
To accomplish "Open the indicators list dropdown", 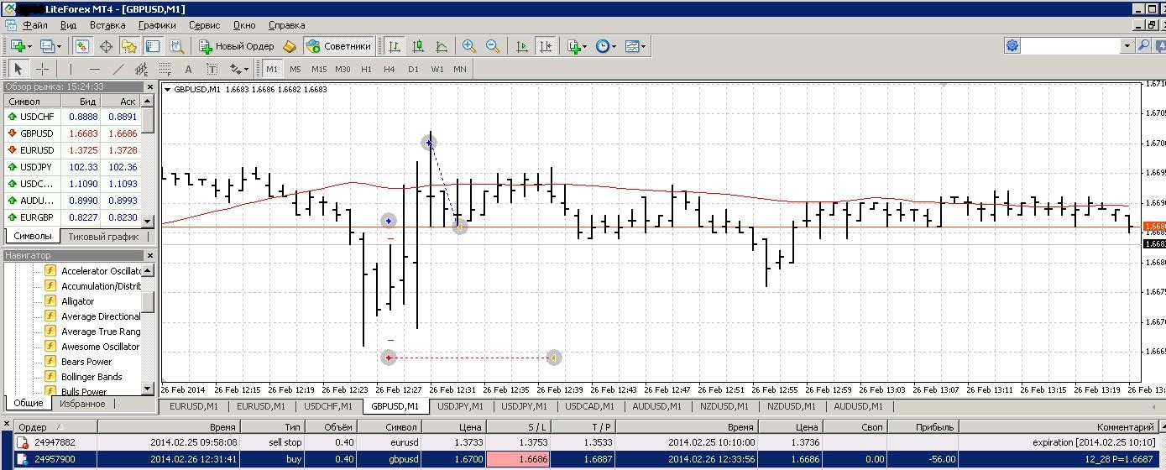I will click(578, 47).
